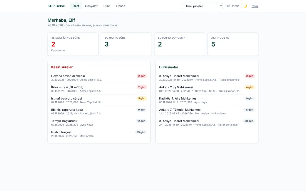
Task: Select the Bu Hafta Süre card
Action: pyautogui.click(x=126, y=44)
